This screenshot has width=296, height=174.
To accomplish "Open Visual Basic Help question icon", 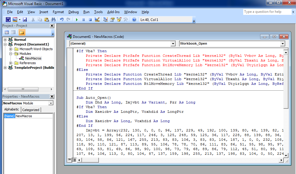I will [134, 20].
